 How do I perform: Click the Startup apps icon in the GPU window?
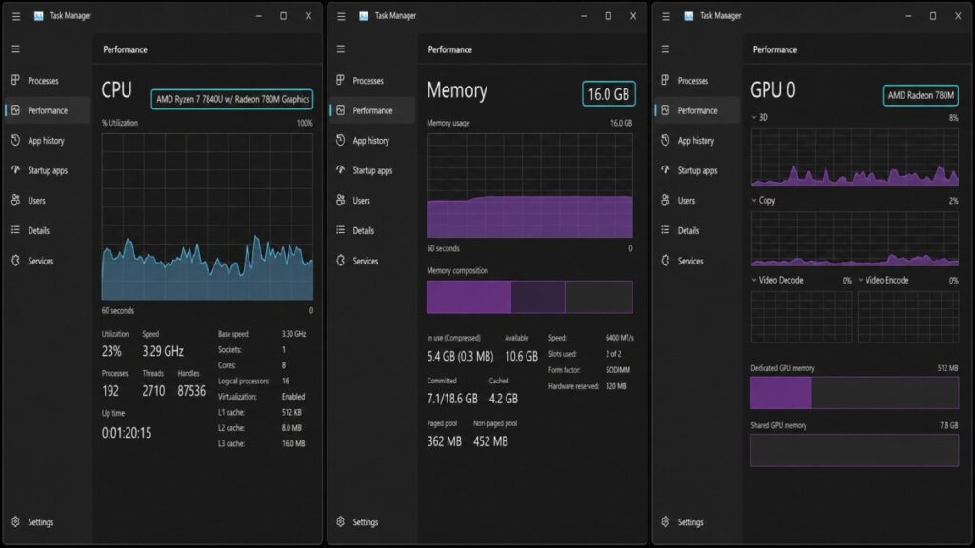click(666, 169)
